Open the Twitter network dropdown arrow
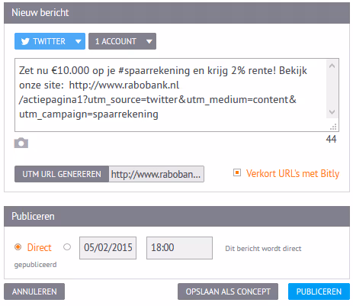Screen dimensions: 353x306 (x=79, y=41)
